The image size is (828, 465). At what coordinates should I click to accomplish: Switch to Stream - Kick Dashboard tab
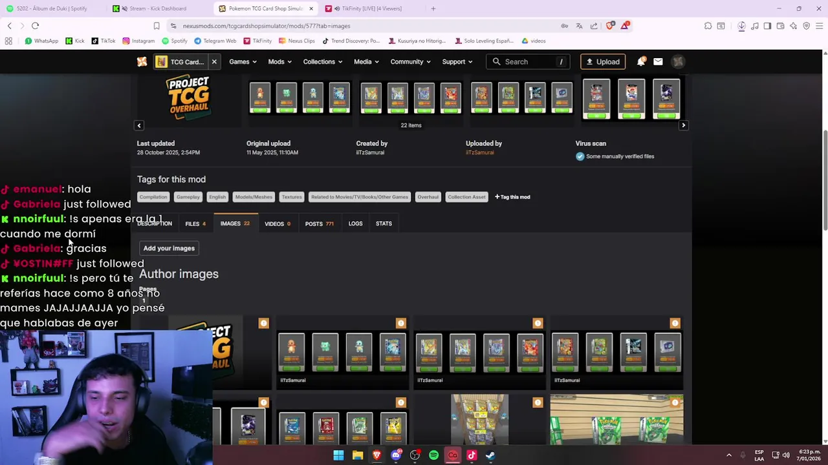pos(158,8)
